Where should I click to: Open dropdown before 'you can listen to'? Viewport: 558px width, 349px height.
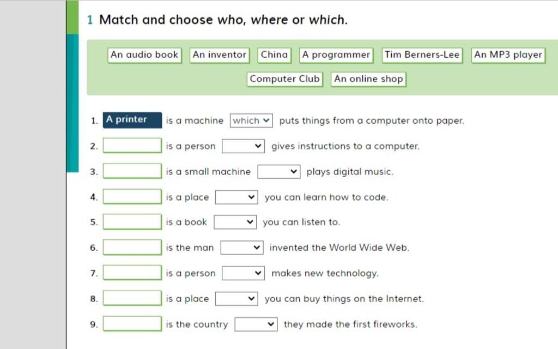[235, 222]
